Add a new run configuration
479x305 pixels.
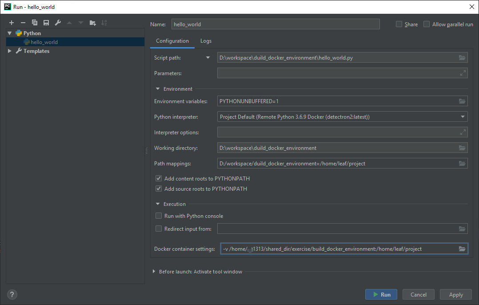tap(11, 23)
